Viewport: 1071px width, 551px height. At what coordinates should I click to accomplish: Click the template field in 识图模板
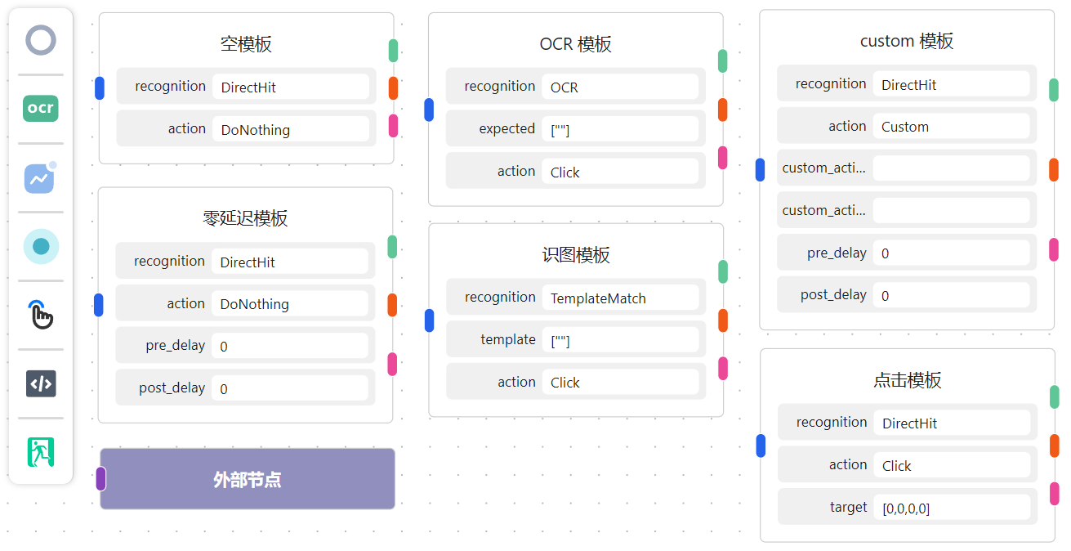pos(619,340)
